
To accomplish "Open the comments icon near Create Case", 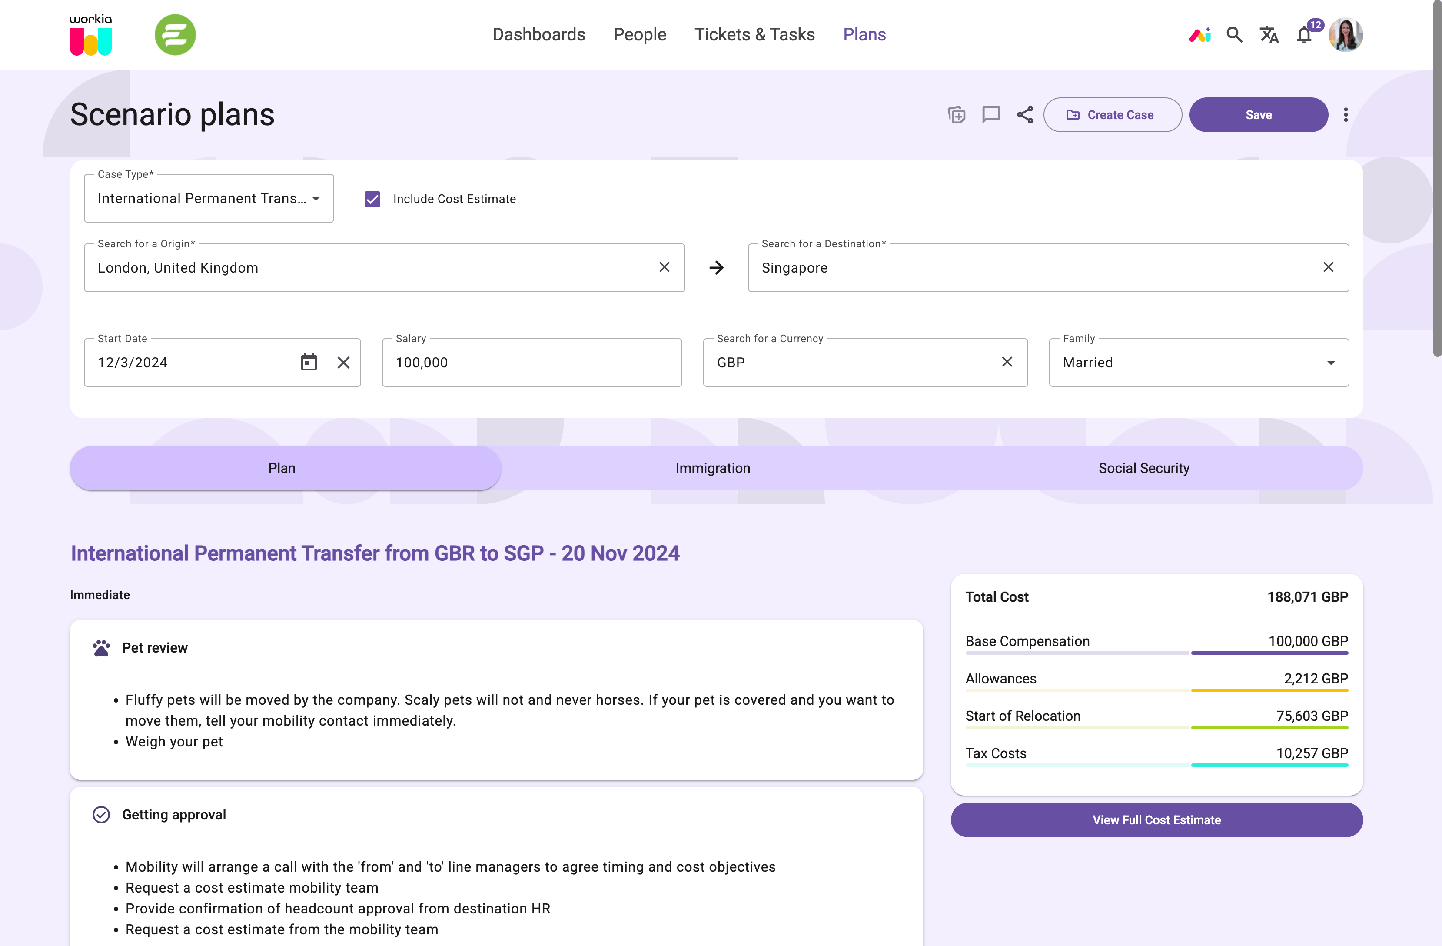I will tap(990, 114).
